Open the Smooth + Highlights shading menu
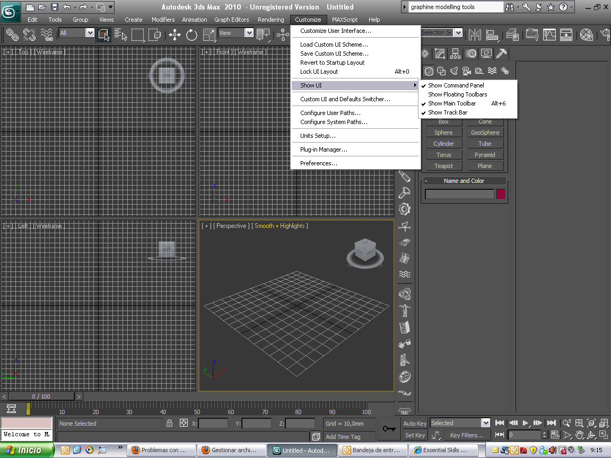Image resolution: width=611 pixels, height=458 pixels. (280, 226)
